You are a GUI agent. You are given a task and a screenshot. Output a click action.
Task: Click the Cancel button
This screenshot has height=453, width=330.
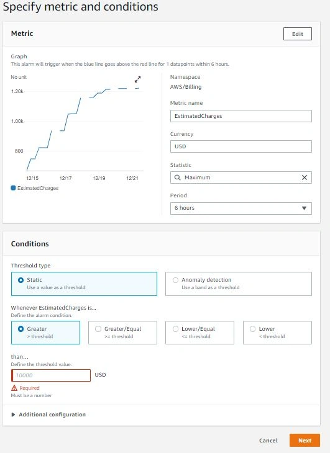[x=268, y=441]
